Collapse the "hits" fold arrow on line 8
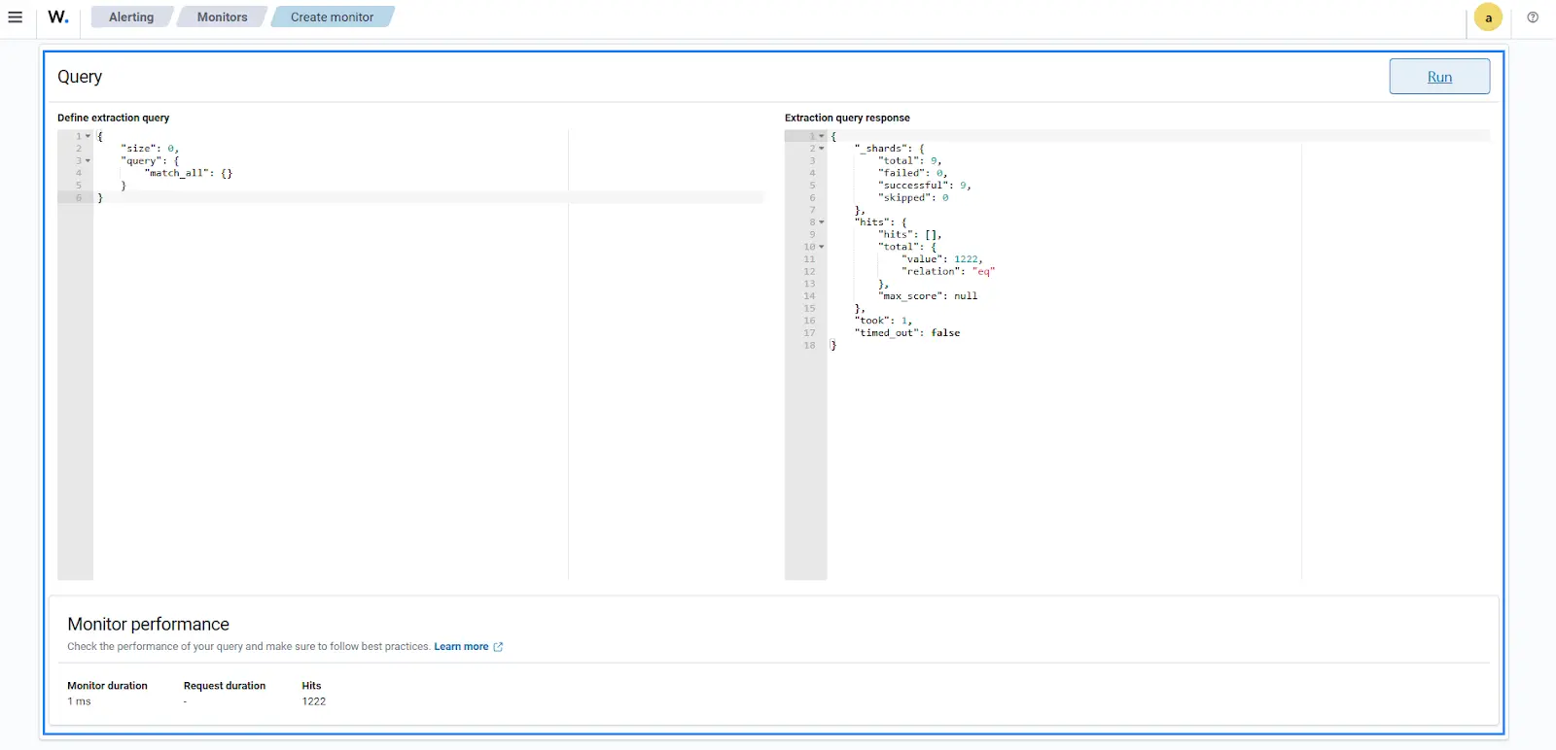The image size is (1556, 750). pyautogui.click(x=821, y=222)
